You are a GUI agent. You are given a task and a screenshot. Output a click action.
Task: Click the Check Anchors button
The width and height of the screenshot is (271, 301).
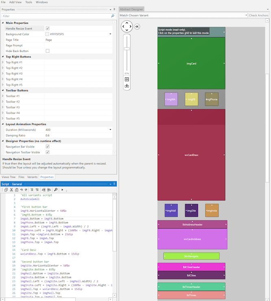(x=258, y=15)
